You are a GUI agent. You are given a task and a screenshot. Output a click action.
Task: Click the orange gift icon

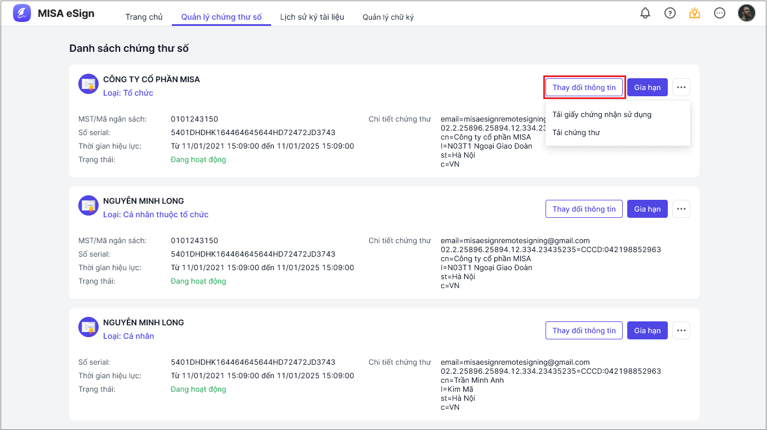[x=695, y=13]
